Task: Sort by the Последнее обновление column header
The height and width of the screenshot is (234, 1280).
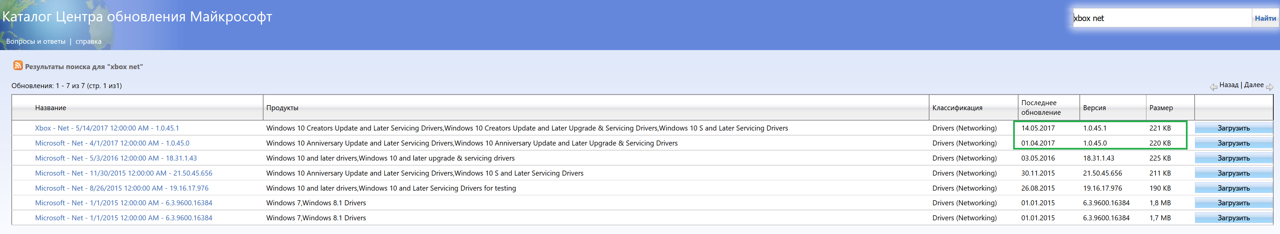Action: (x=1041, y=107)
